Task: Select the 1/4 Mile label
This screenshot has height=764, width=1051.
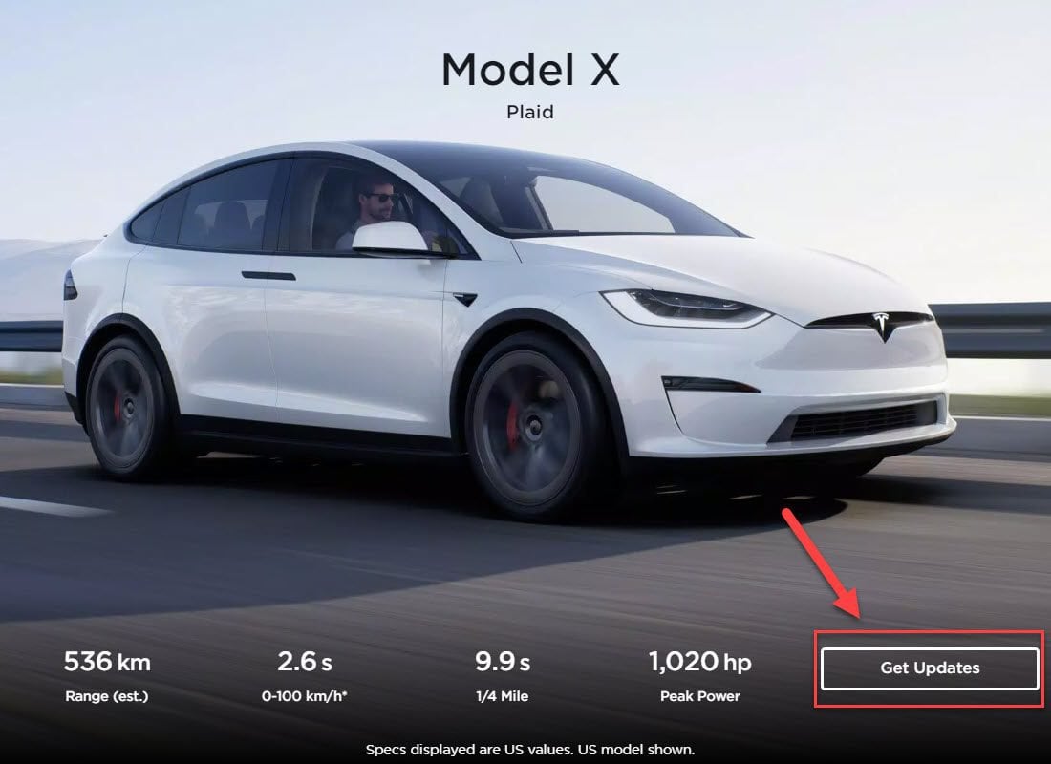Action: pos(502,696)
